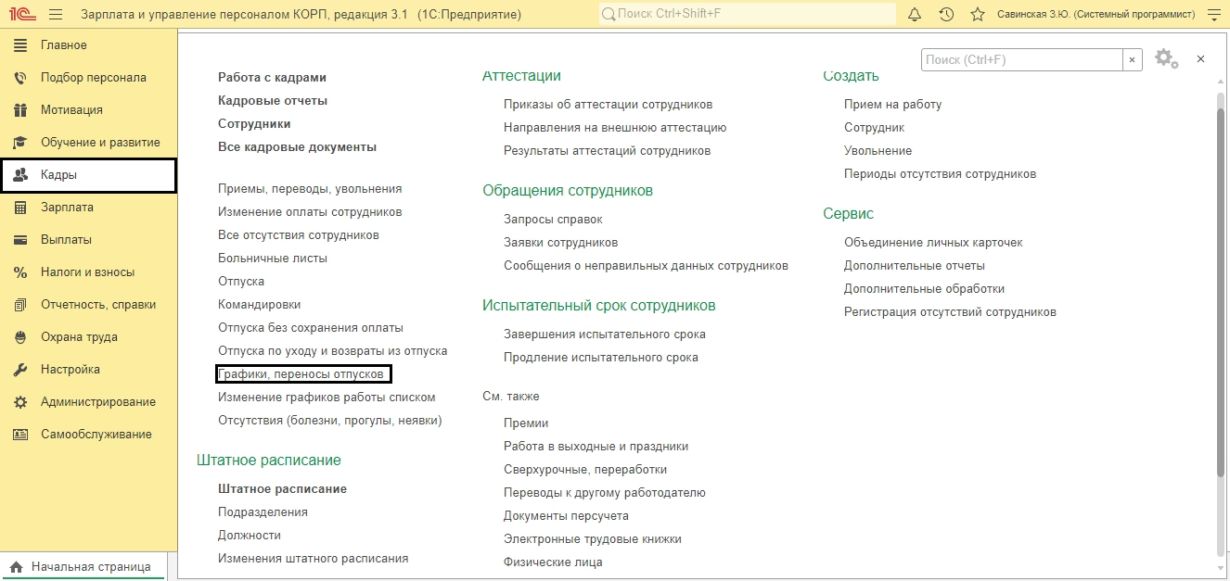Open Заявки сотрудников link
This screenshot has width=1230, height=581.
coord(560,243)
